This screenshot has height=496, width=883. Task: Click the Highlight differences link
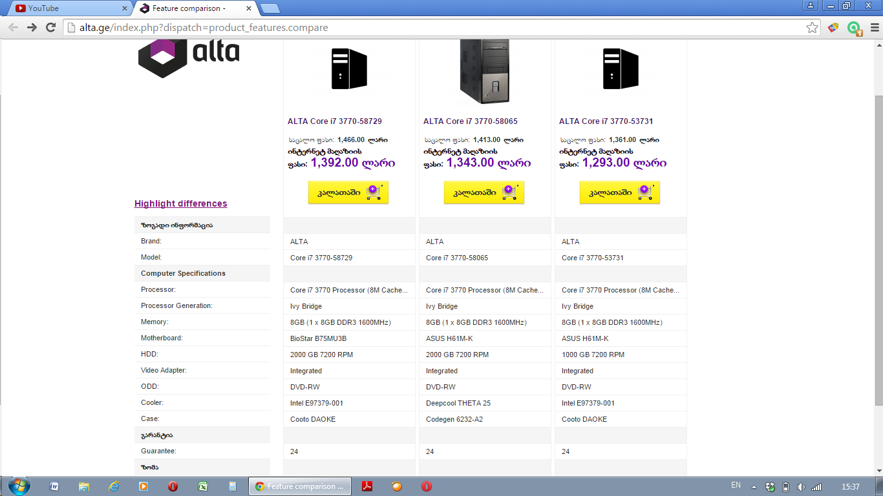pyautogui.click(x=181, y=203)
